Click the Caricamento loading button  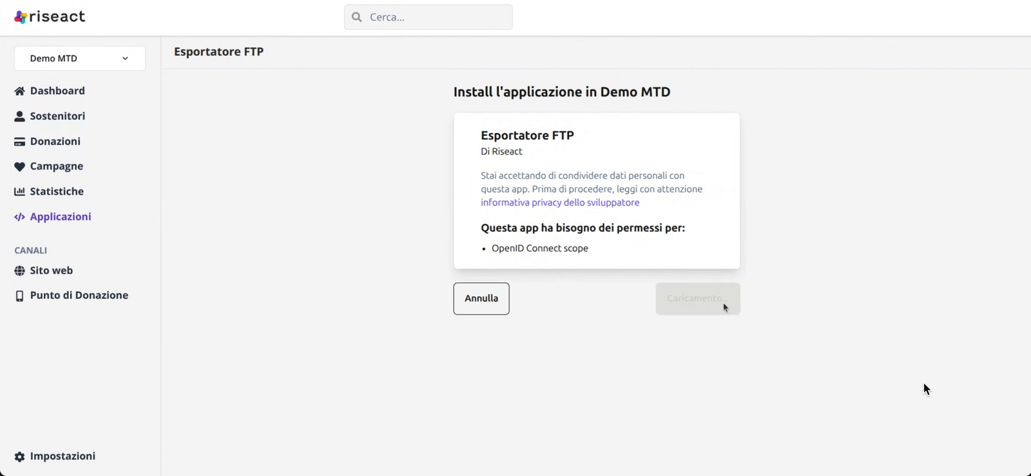pos(698,299)
